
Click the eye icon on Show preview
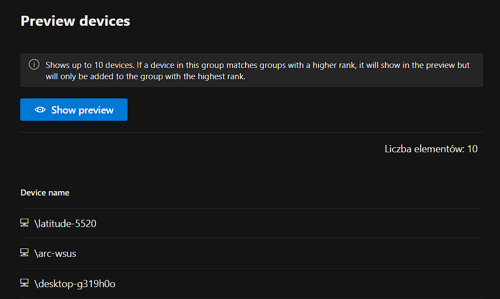pyautogui.click(x=40, y=110)
